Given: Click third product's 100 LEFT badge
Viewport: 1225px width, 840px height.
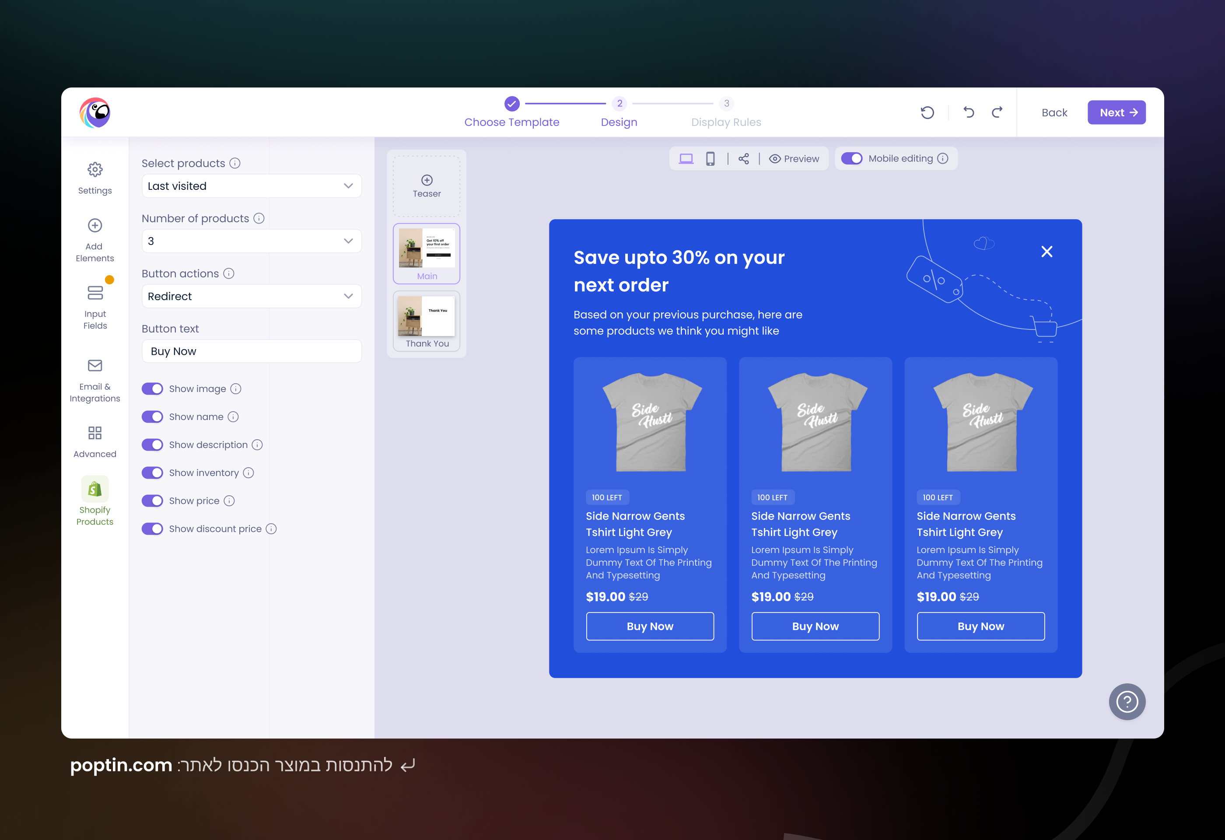Looking at the screenshot, I should [938, 497].
